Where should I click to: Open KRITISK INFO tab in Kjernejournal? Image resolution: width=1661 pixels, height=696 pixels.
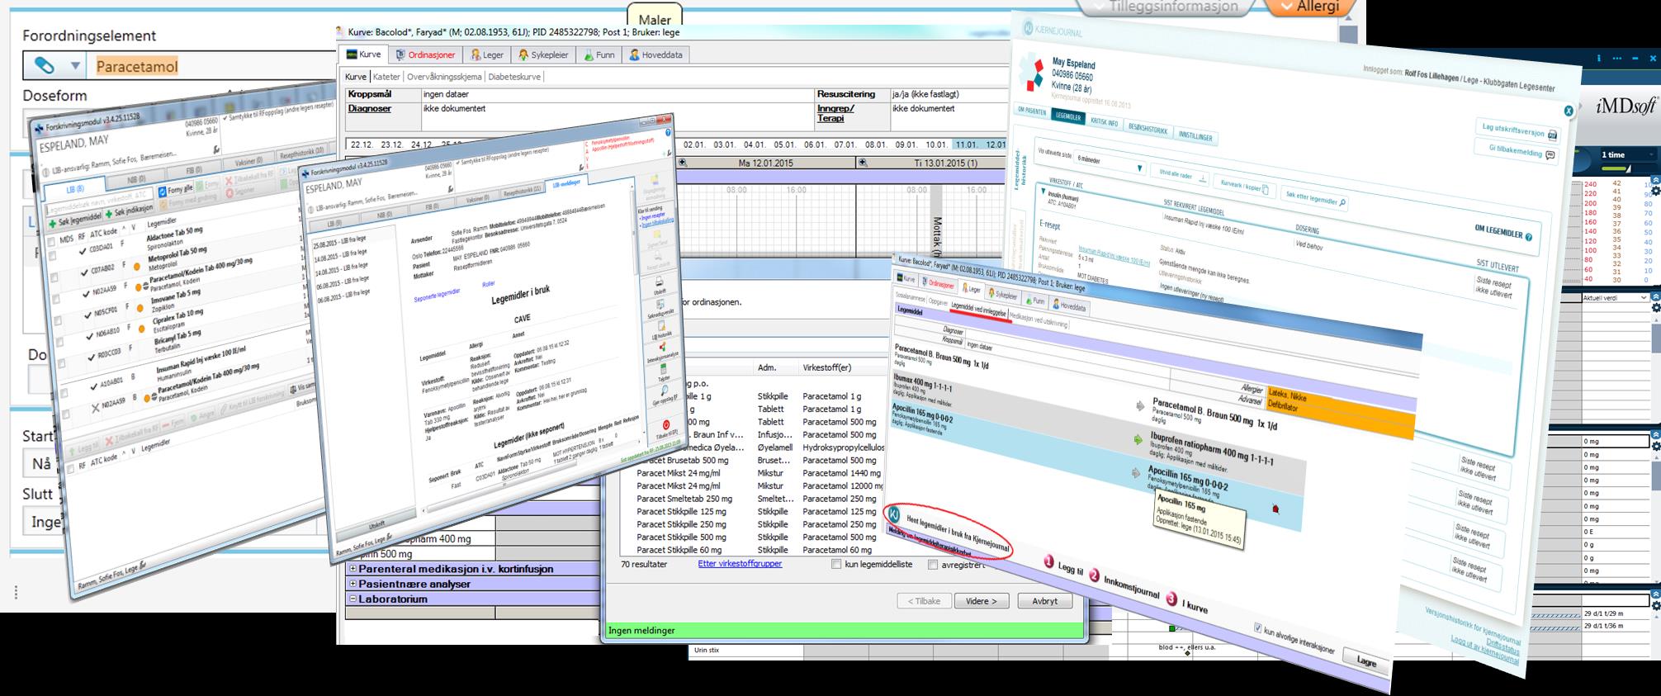[1104, 122]
